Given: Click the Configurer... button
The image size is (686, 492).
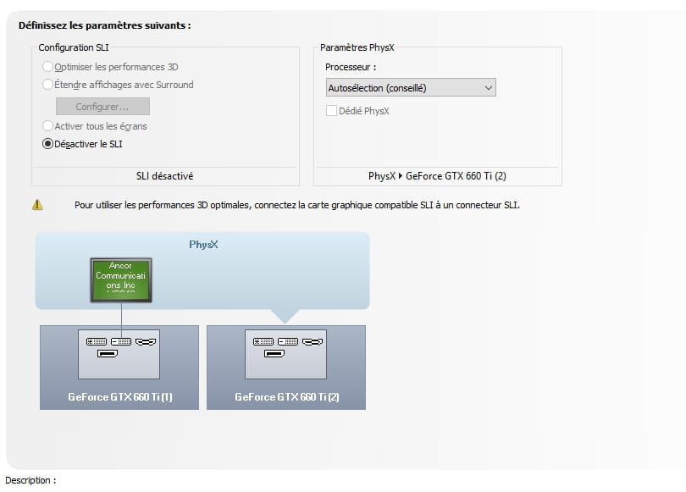Looking at the screenshot, I should pos(102,107).
